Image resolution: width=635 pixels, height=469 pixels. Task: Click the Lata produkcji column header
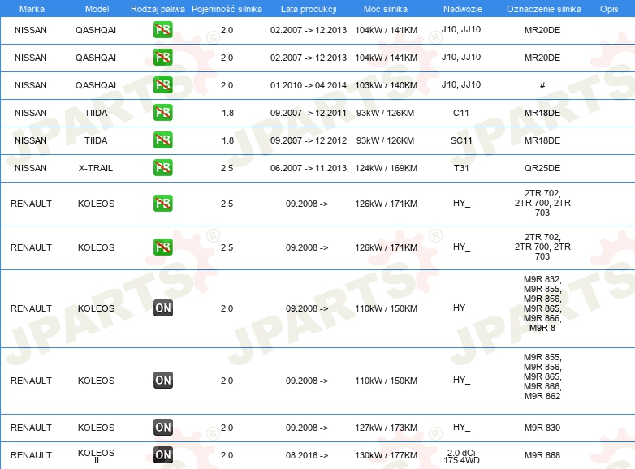pyautogui.click(x=309, y=9)
